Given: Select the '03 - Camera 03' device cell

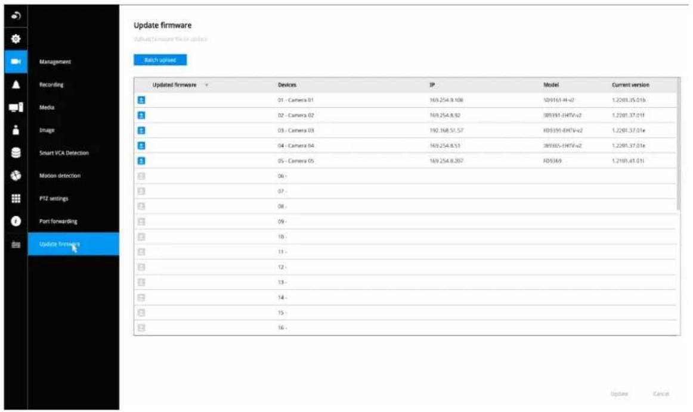Looking at the screenshot, I should pyautogui.click(x=296, y=130).
